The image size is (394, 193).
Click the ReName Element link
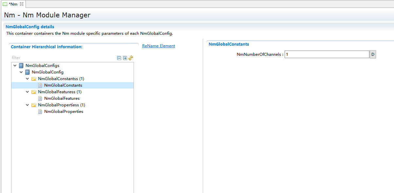click(x=159, y=46)
